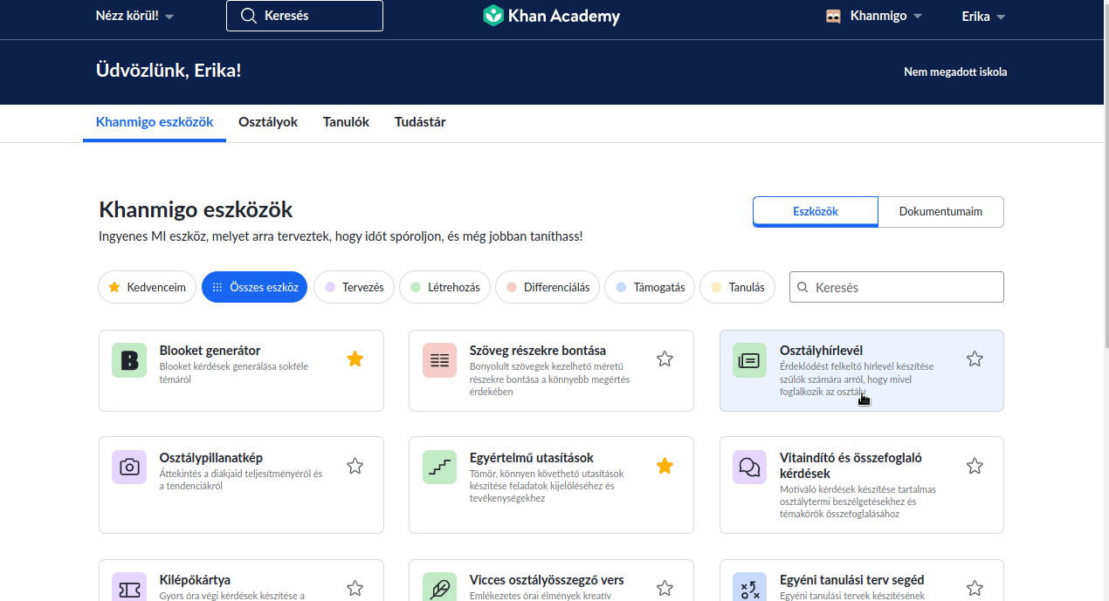The height and width of the screenshot is (601, 1109).
Task: Click the Osztályhírlevél newsletter icon
Action: (749, 360)
